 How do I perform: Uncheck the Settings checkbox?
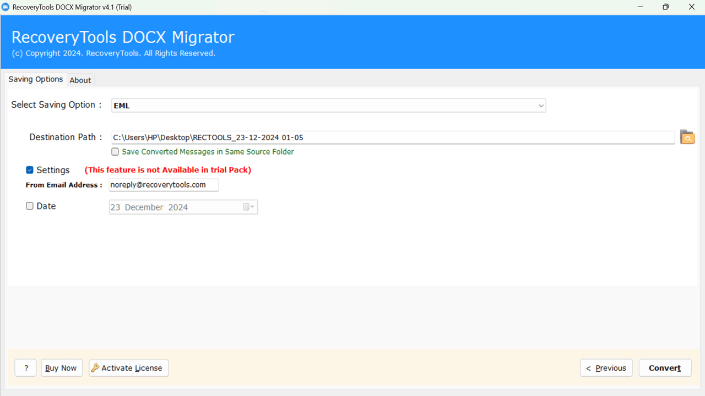(30, 170)
